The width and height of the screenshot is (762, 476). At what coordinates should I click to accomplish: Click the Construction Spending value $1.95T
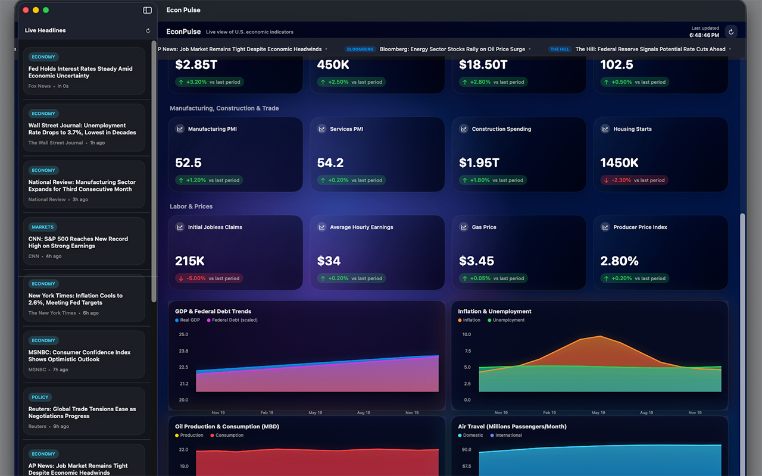coord(479,163)
